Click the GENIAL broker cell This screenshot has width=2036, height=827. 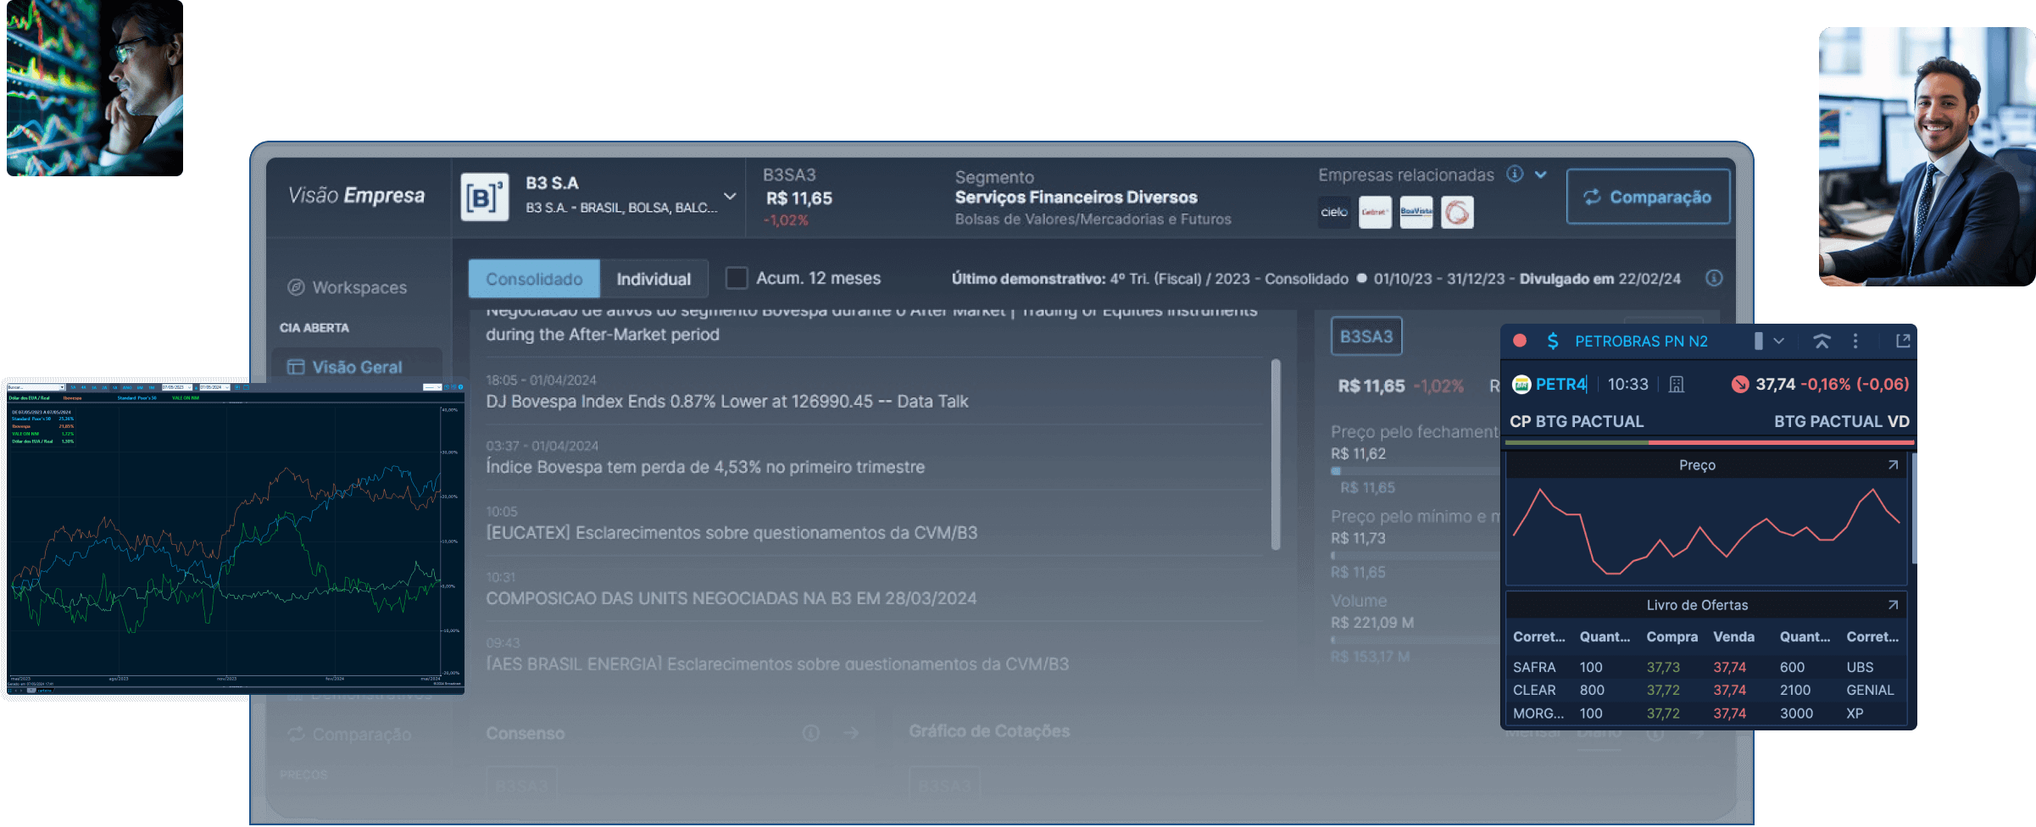pyautogui.click(x=1870, y=690)
